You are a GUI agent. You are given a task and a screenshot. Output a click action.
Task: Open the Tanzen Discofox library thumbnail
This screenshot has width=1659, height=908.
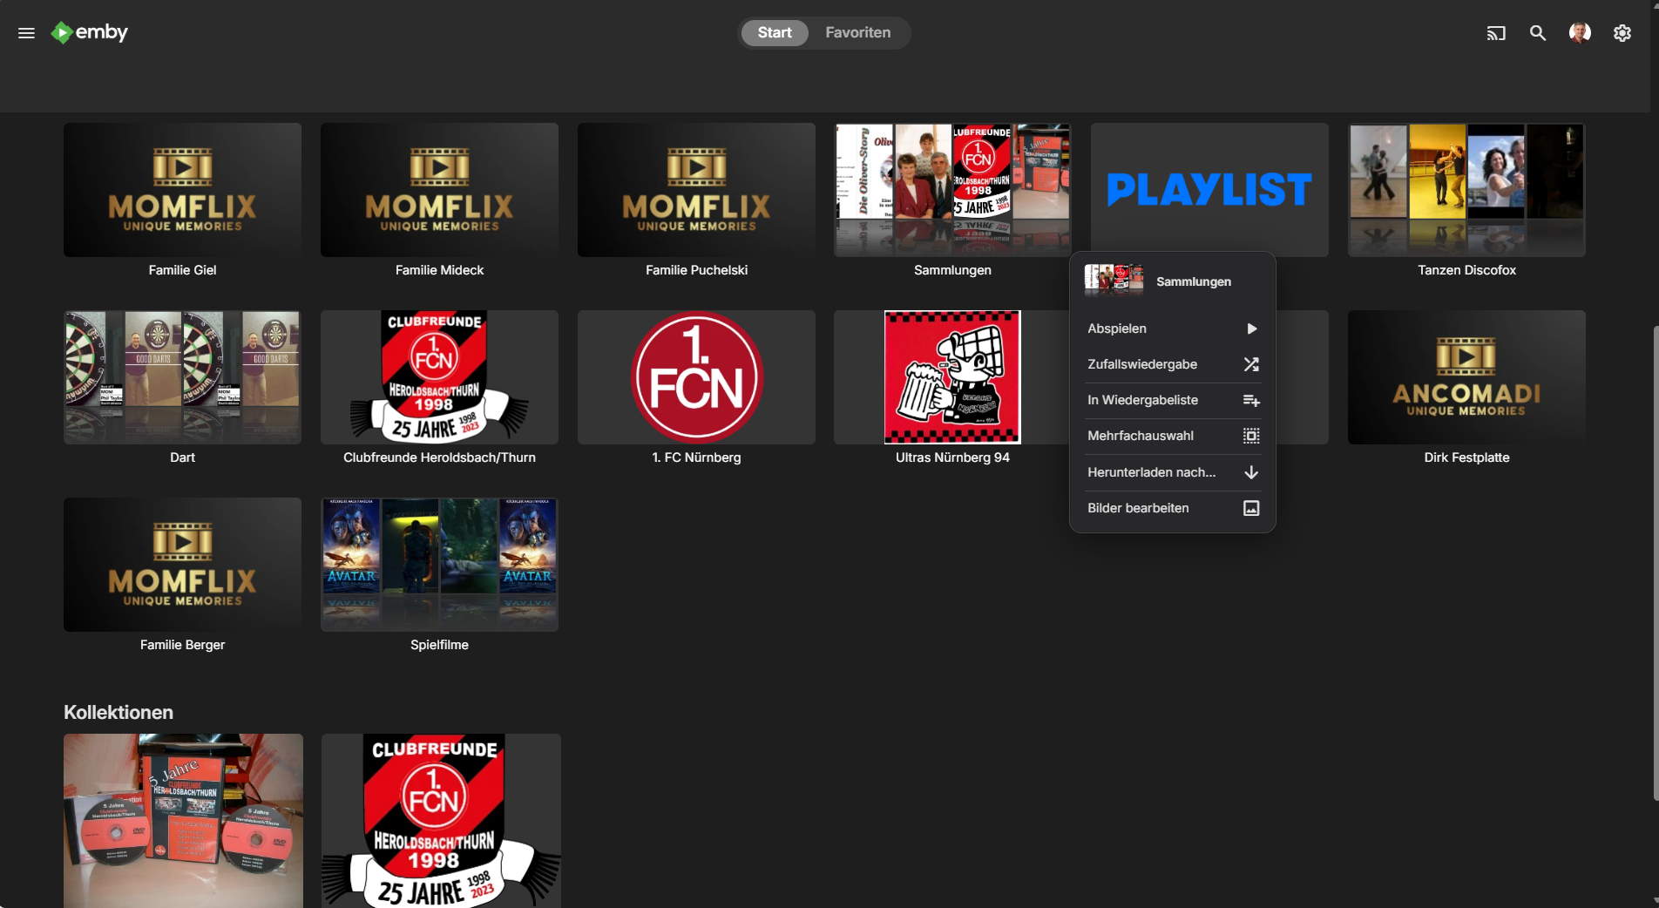pos(1466,190)
